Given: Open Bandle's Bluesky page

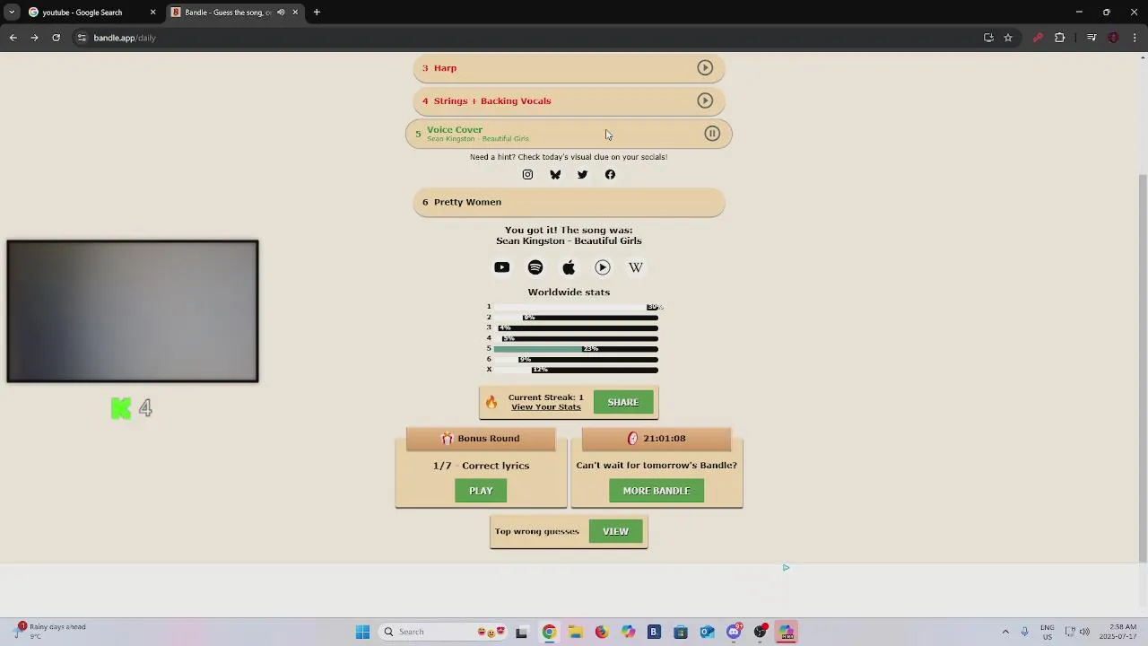Looking at the screenshot, I should click(555, 175).
